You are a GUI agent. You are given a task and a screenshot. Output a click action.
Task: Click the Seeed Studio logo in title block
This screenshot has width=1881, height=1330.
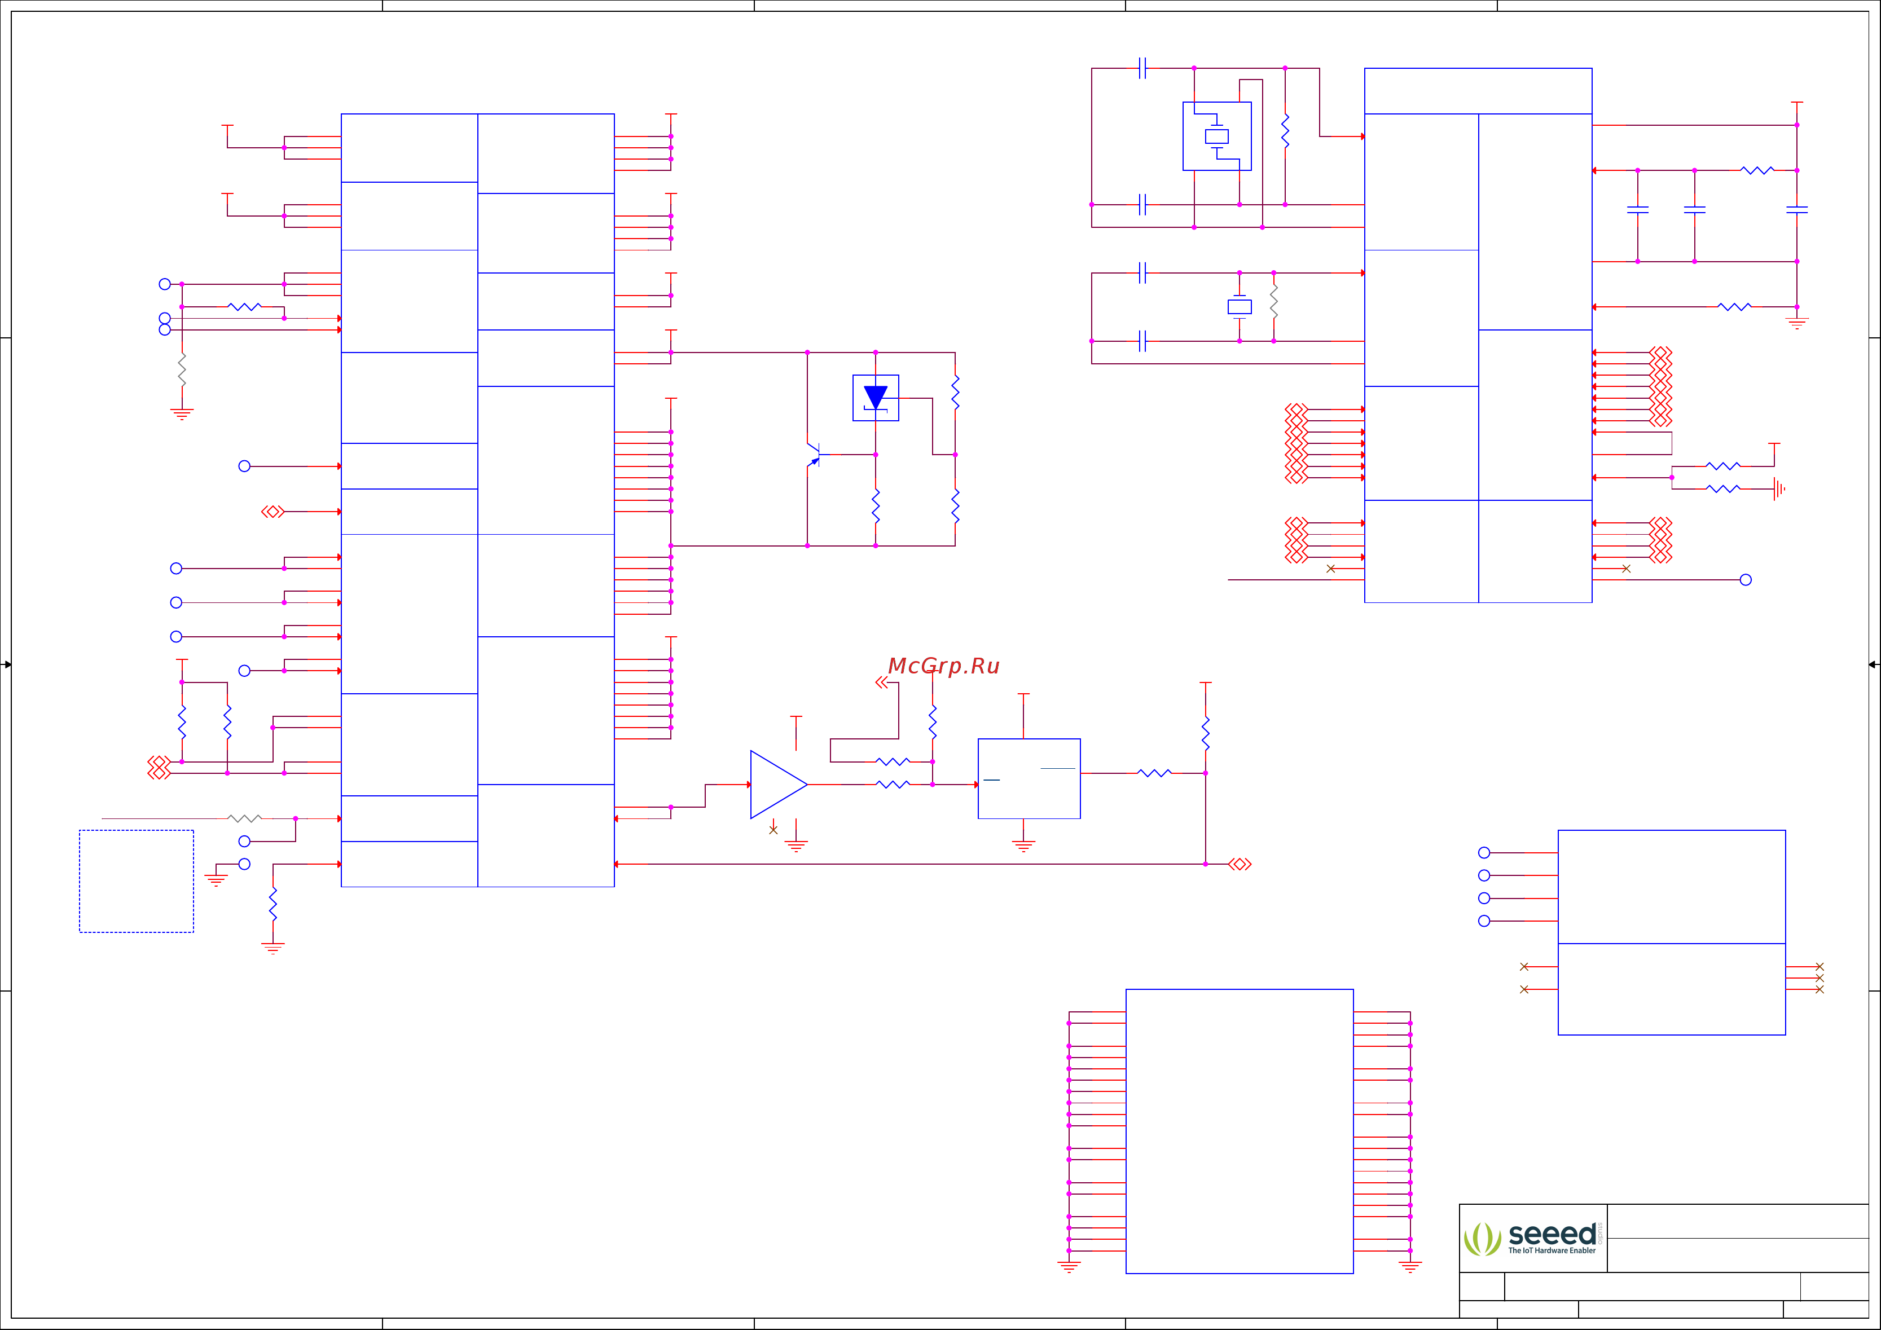coord(1533,1238)
